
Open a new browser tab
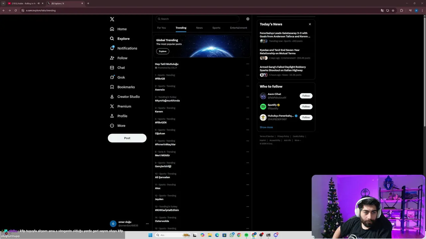[x=88, y=3]
